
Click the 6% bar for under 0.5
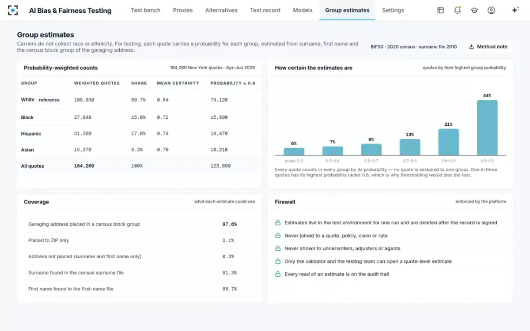(294, 151)
